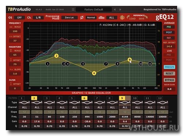Click the frequency scale value 100
The image size is (183, 136).
pos(15,31)
